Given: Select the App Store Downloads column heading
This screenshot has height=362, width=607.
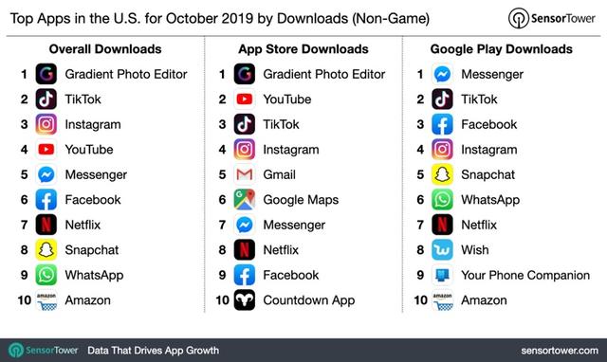Looking at the screenshot, I should [x=303, y=49].
